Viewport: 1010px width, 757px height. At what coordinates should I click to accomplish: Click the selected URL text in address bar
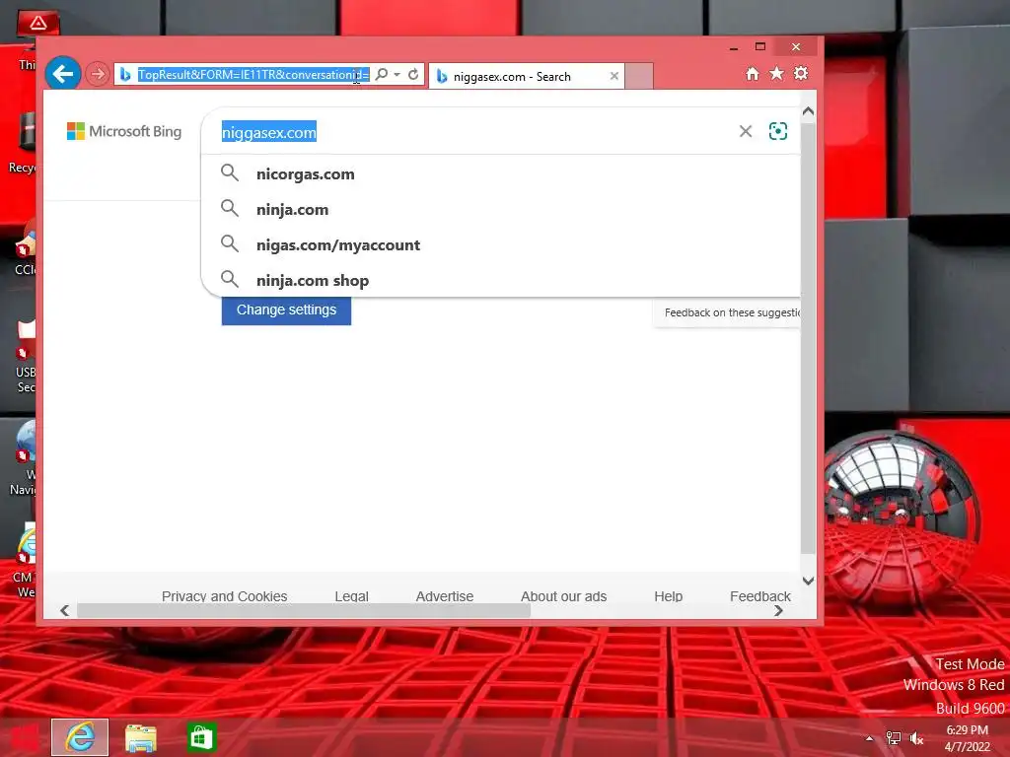click(x=253, y=75)
